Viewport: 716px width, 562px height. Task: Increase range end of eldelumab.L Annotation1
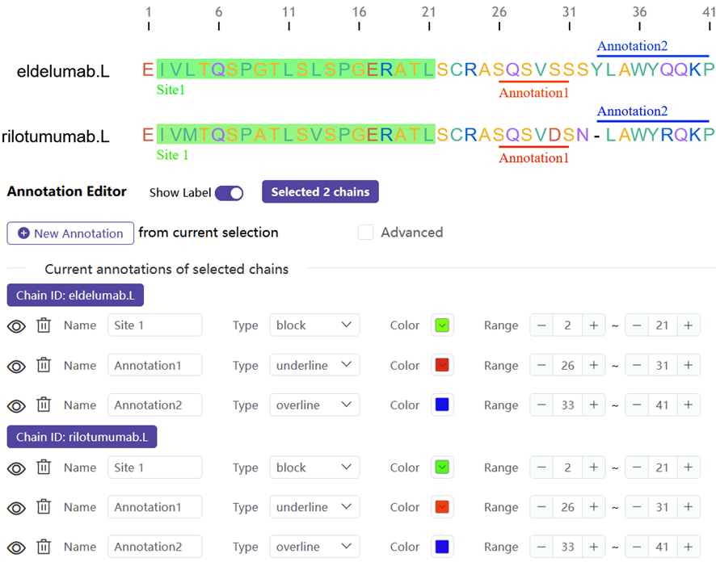(x=689, y=366)
